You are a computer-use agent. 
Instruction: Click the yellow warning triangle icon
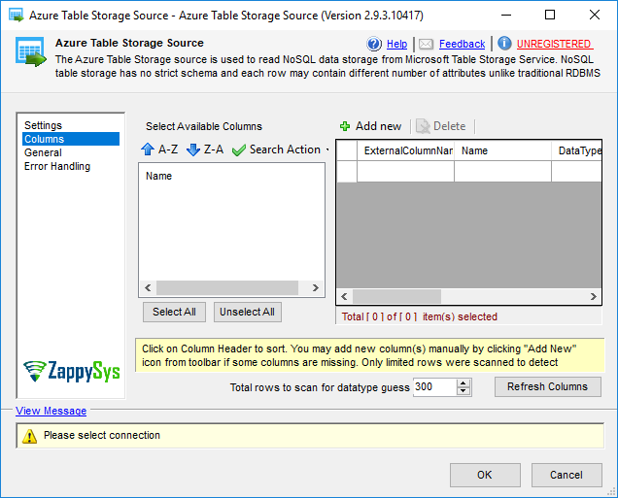tap(29, 436)
